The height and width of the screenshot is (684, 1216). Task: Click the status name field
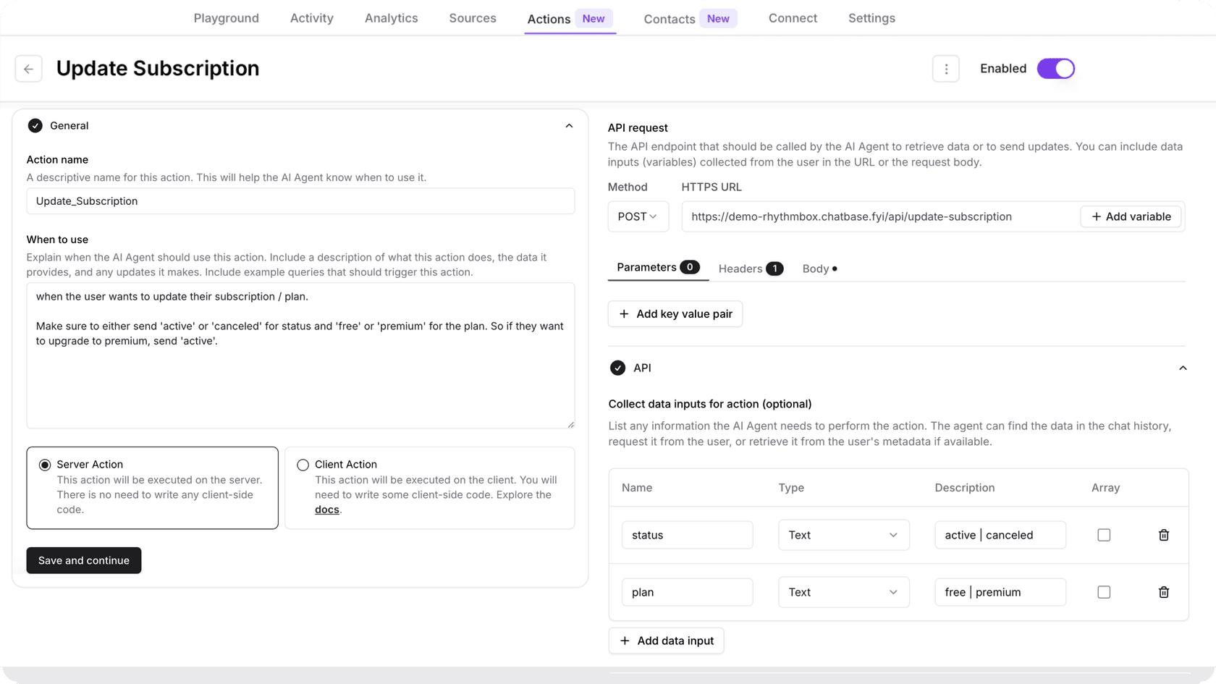[x=687, y=535]
